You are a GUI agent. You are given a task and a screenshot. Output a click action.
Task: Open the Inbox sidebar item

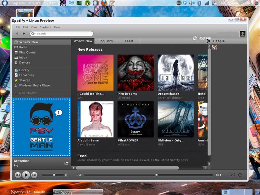click(42, 57)
